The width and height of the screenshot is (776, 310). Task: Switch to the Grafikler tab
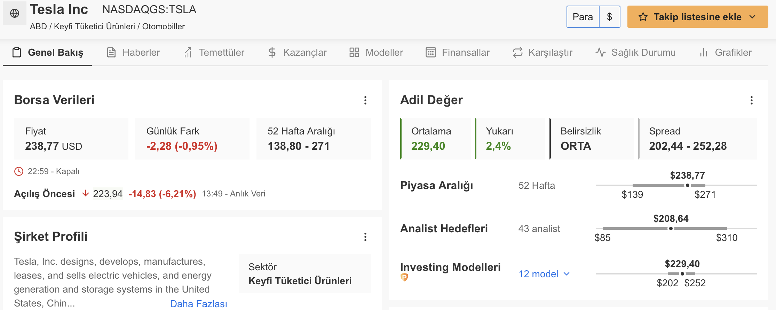[726, 53]
